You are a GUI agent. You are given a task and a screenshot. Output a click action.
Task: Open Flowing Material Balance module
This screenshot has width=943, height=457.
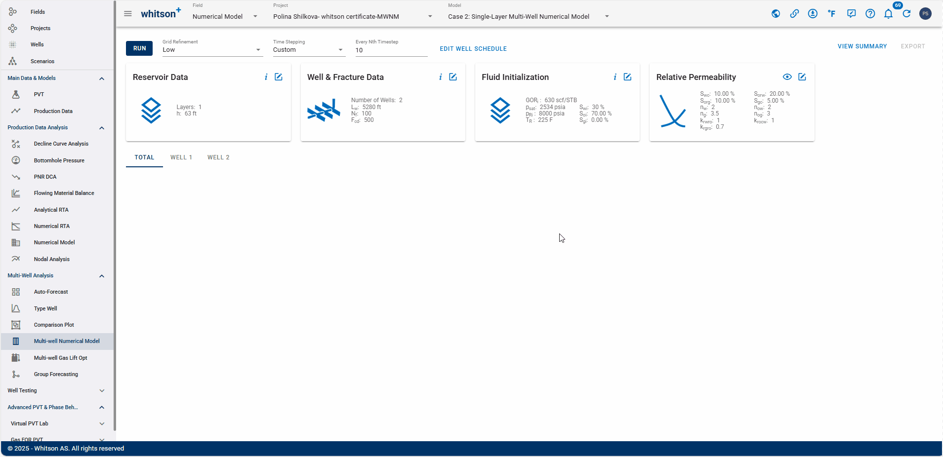(x=57, y=193)
